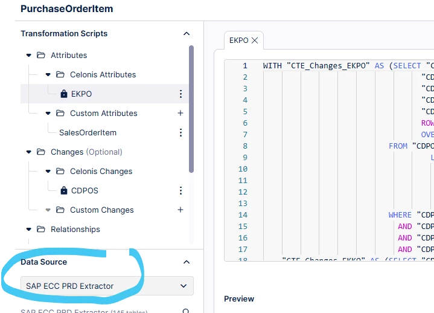
Task: Click the WHERE keyword on line 14
Action: point(400,215)
